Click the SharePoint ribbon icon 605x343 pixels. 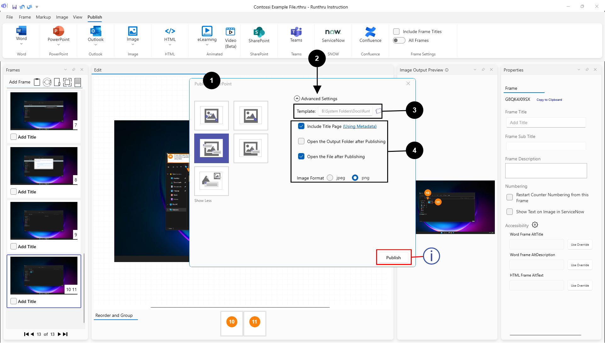(259, 32)
